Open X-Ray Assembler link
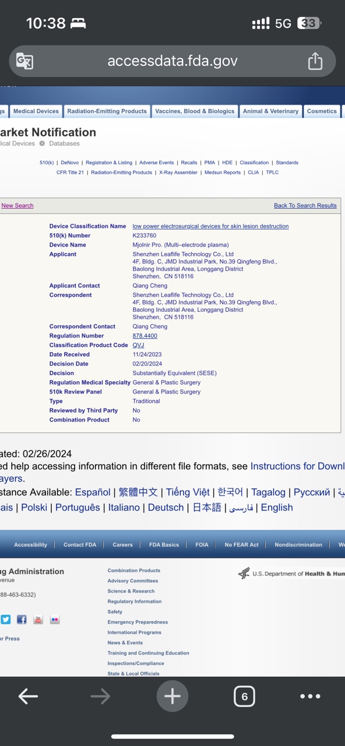The image size is (345, 746). (178, 173)
